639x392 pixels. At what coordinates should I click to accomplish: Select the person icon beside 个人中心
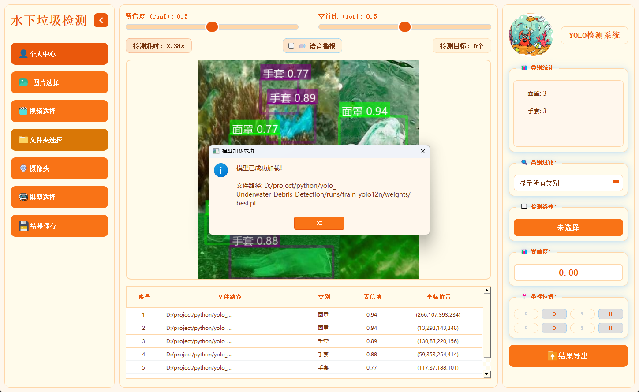pyautogui.click(x=24, y=54)
